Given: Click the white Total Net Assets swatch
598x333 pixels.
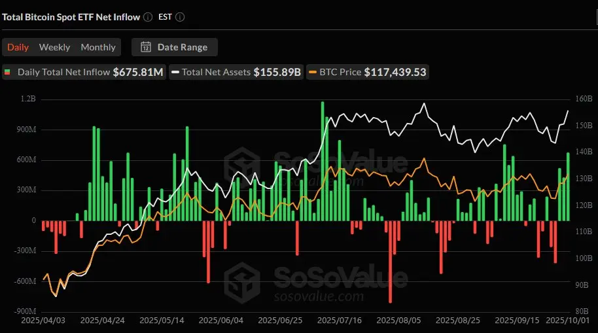Looking at the screenshot, I should click(x=175, y=72).
